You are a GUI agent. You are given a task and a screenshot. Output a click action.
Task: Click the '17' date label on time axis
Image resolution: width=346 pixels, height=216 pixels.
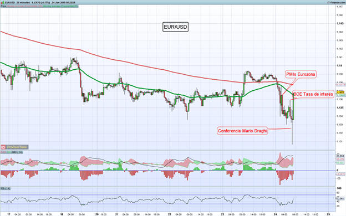9,214
